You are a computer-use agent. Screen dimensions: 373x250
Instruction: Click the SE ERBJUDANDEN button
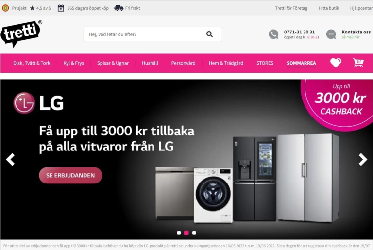click(x=70, y=175)
